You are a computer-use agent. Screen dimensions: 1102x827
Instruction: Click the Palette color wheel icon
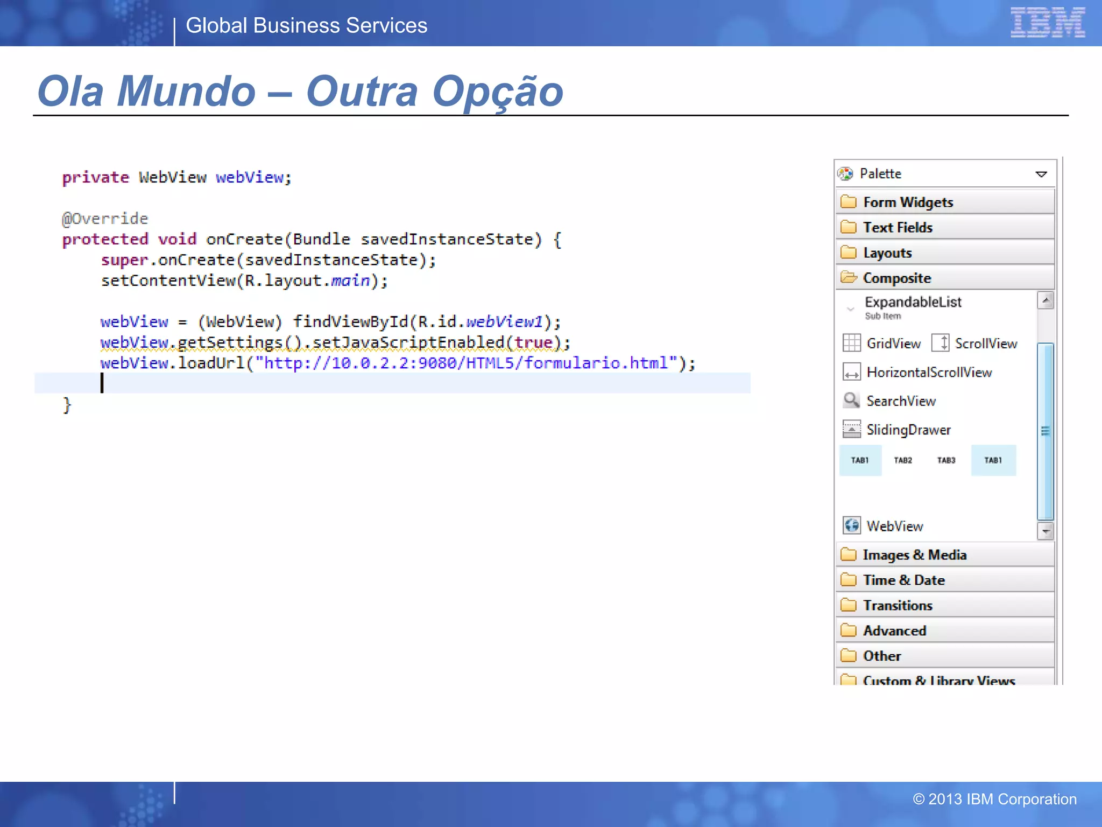click(846, 173)
